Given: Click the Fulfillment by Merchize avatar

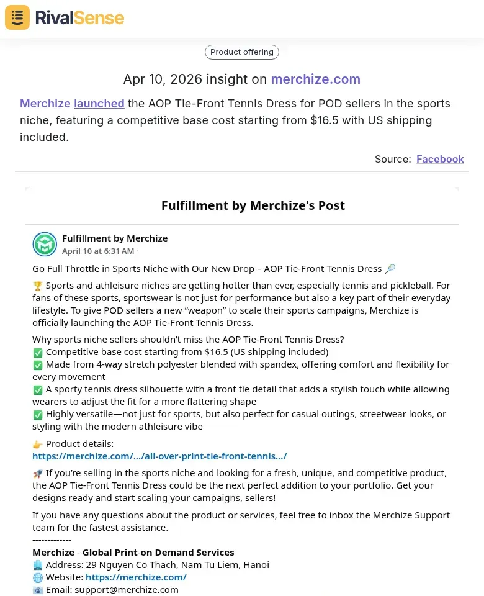Looking at the screenshot, I should [45, 245].
